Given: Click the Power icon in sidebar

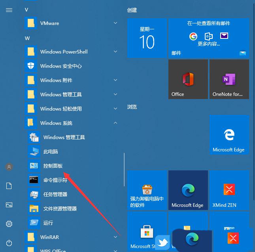Looking at the screenshot, I should point(9,243).
